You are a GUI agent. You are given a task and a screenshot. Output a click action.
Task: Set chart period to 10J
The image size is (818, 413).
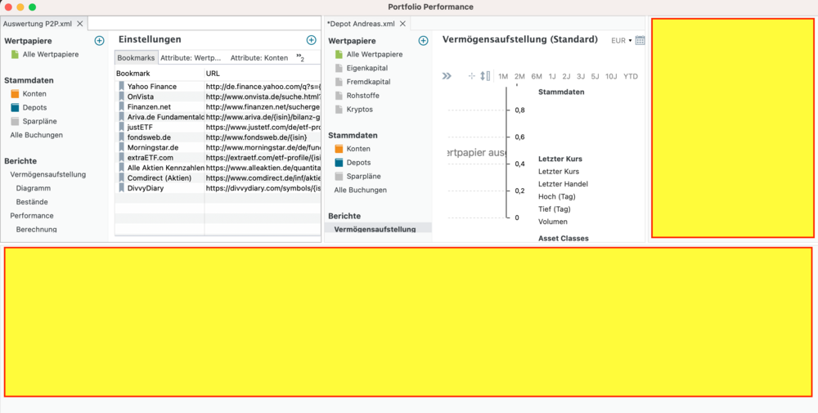(611, 76)
